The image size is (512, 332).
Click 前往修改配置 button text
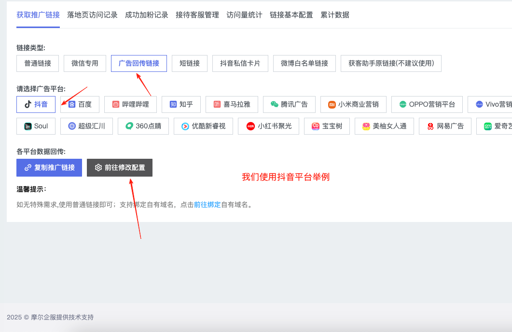pyautogui.click(x=125, y=167)
